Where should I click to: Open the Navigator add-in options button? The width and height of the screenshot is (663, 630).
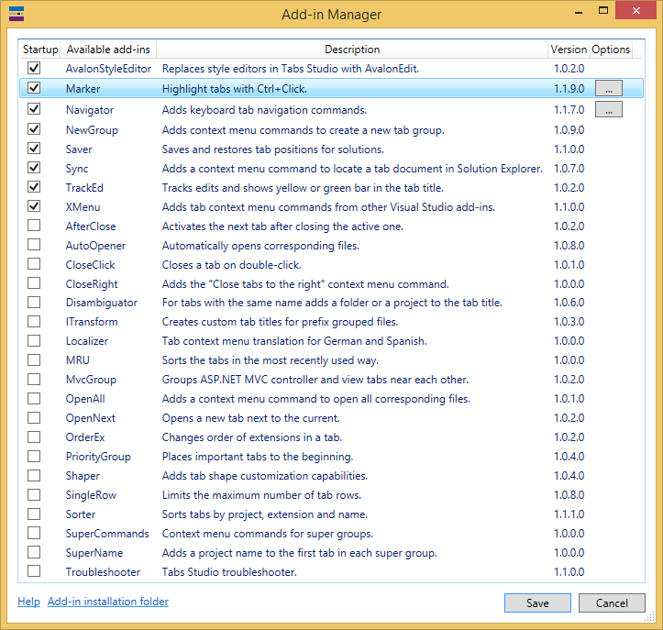click(x=609, y=110)
